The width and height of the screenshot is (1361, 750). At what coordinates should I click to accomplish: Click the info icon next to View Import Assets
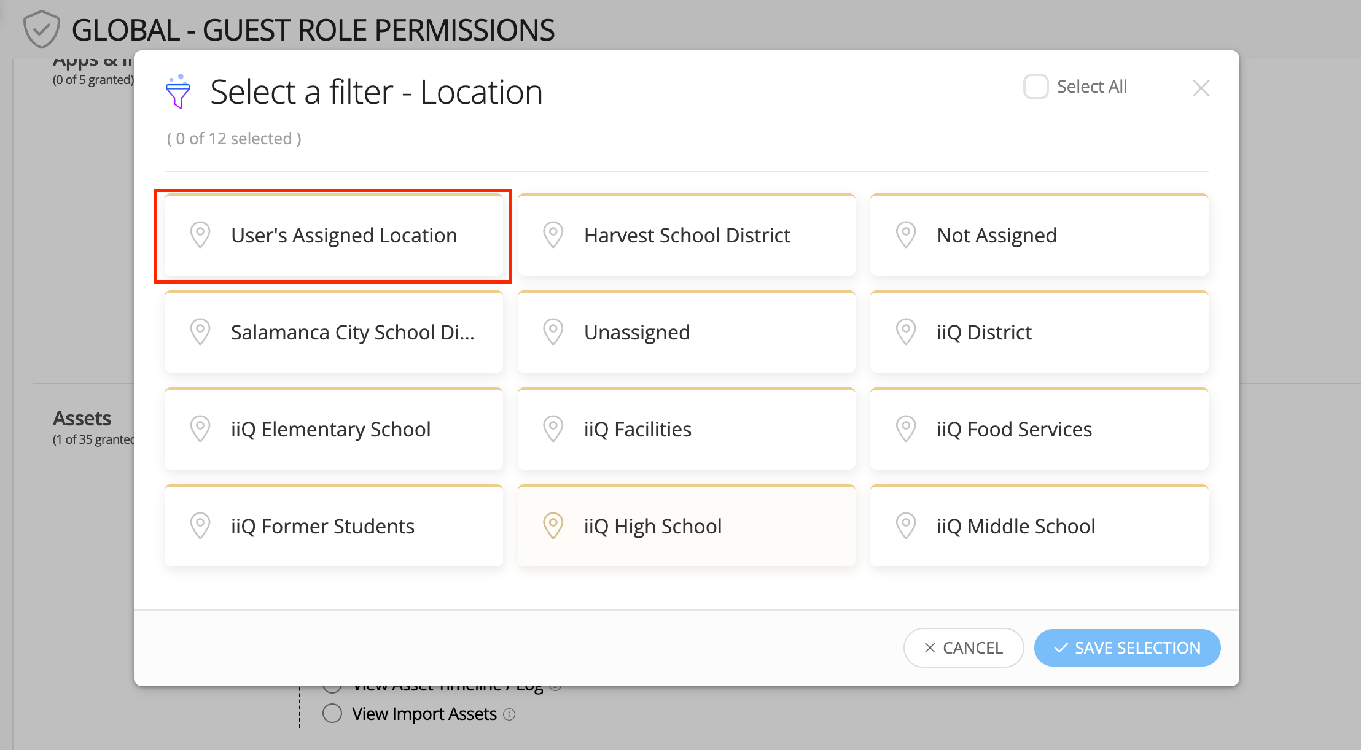pyautogui.click(x=509, y=714)
